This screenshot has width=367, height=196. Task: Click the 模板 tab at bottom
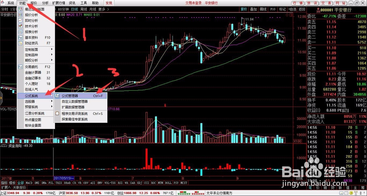[x=12, y=183]
